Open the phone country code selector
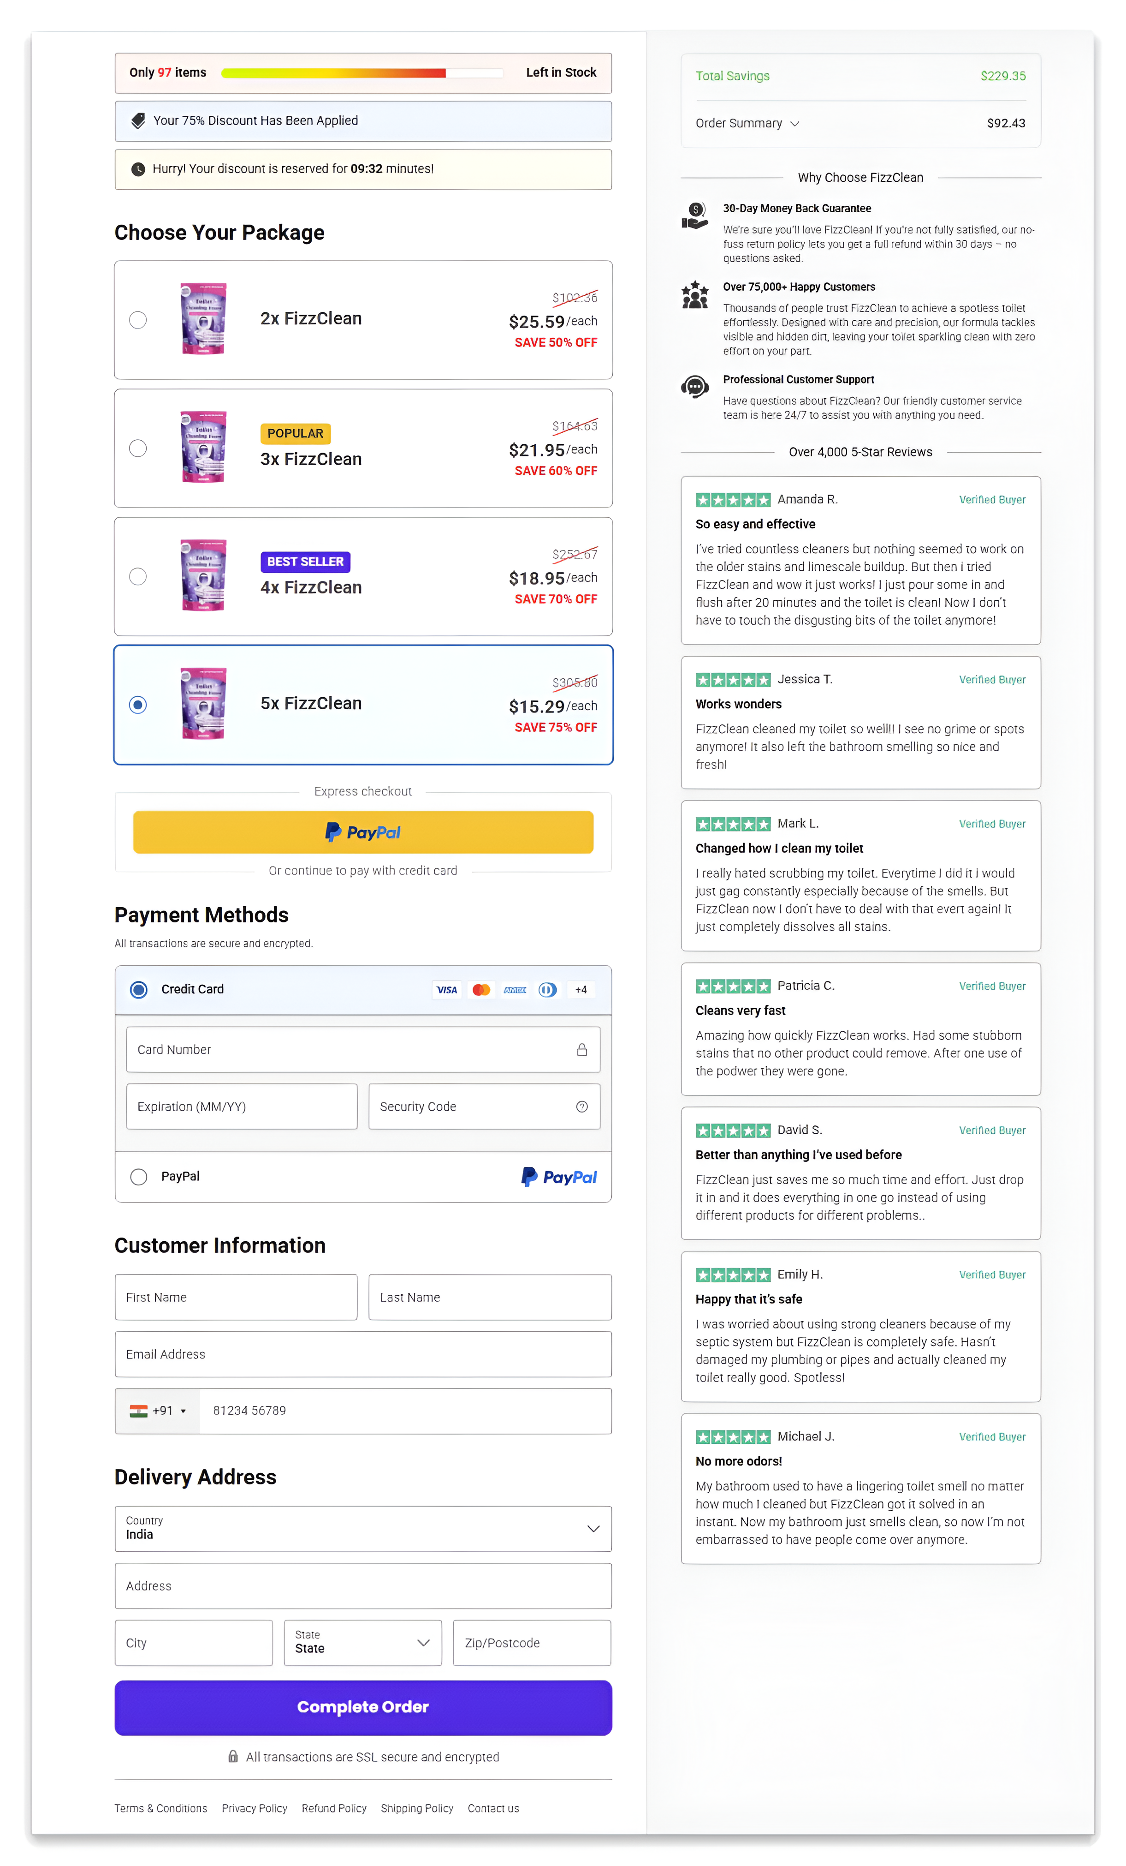The height and width of the screenshot is (1866, 1126). click(158, 1411)
